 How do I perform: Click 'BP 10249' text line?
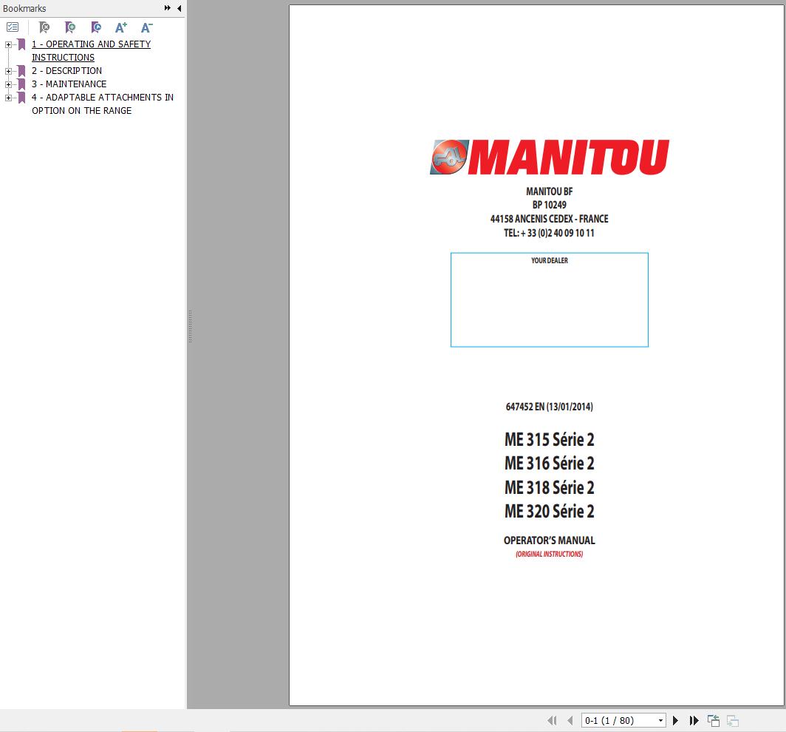click(550, 205)
